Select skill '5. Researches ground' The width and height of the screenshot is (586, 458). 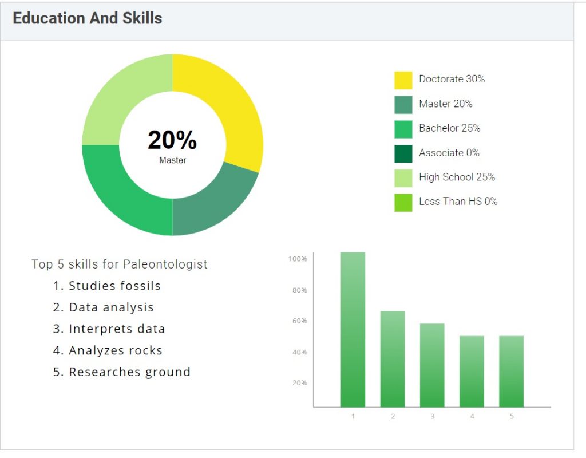121,372
